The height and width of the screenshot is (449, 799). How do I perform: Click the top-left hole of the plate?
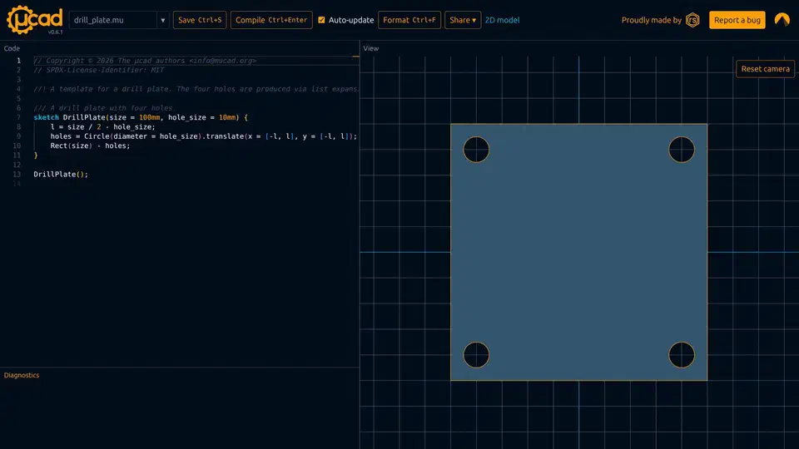[476, 150]
